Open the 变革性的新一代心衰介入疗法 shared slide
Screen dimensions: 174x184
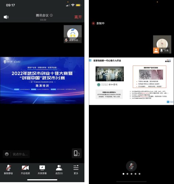131,81
